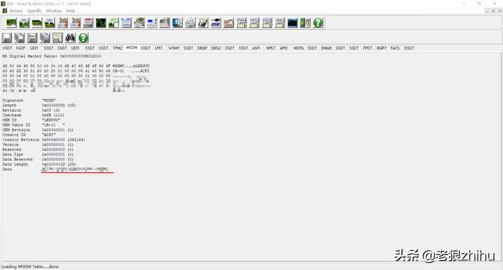Click the OEM ID value "LENOVO"
The image size is (503, 270).
(x=51, y=120)
